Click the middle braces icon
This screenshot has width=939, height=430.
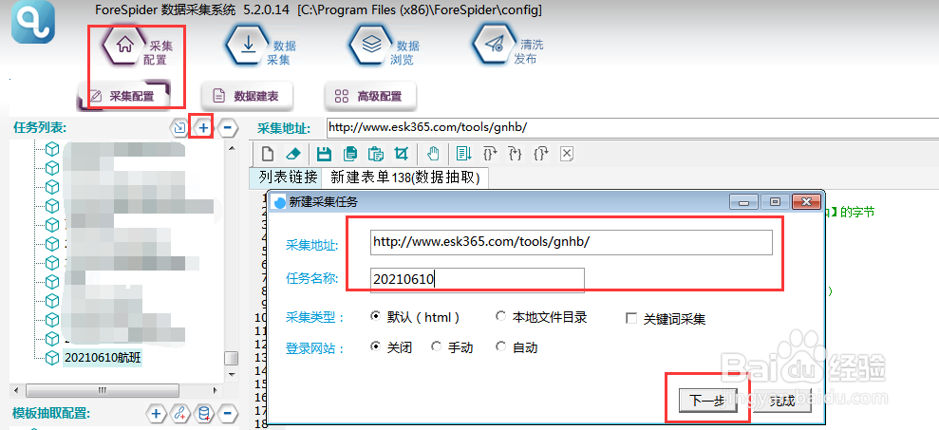pyautogui.click(x=516, y=154)
